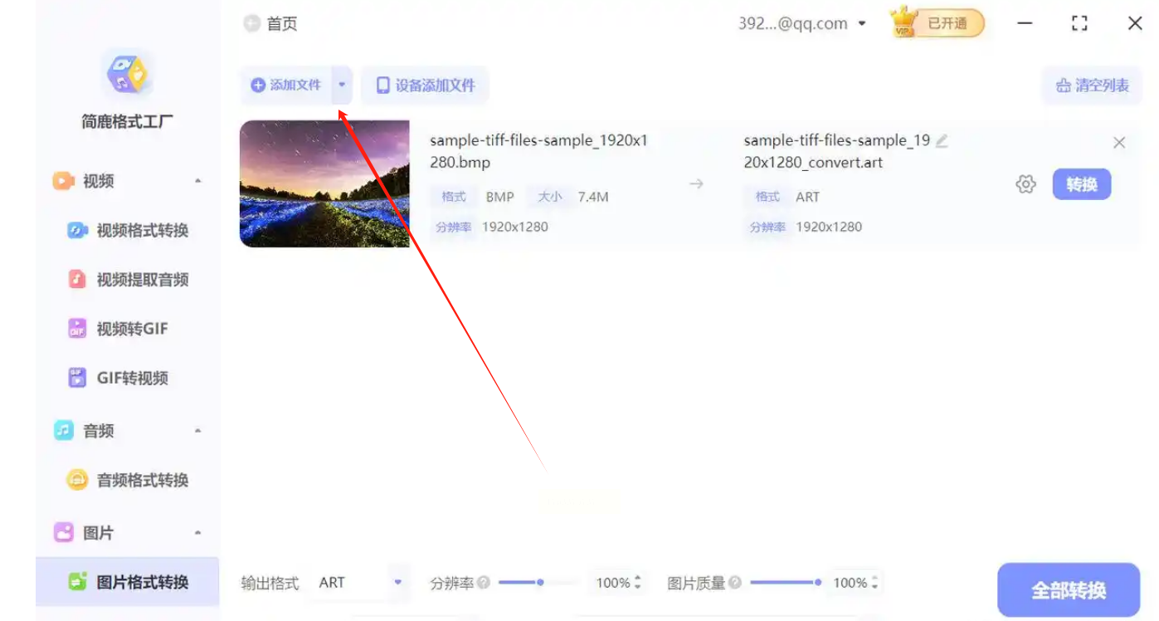Image resolution: width=1159 pixels, height=621 pixels.
Task: Click the pencil icon to rename output file
Action: pos(942,141)
